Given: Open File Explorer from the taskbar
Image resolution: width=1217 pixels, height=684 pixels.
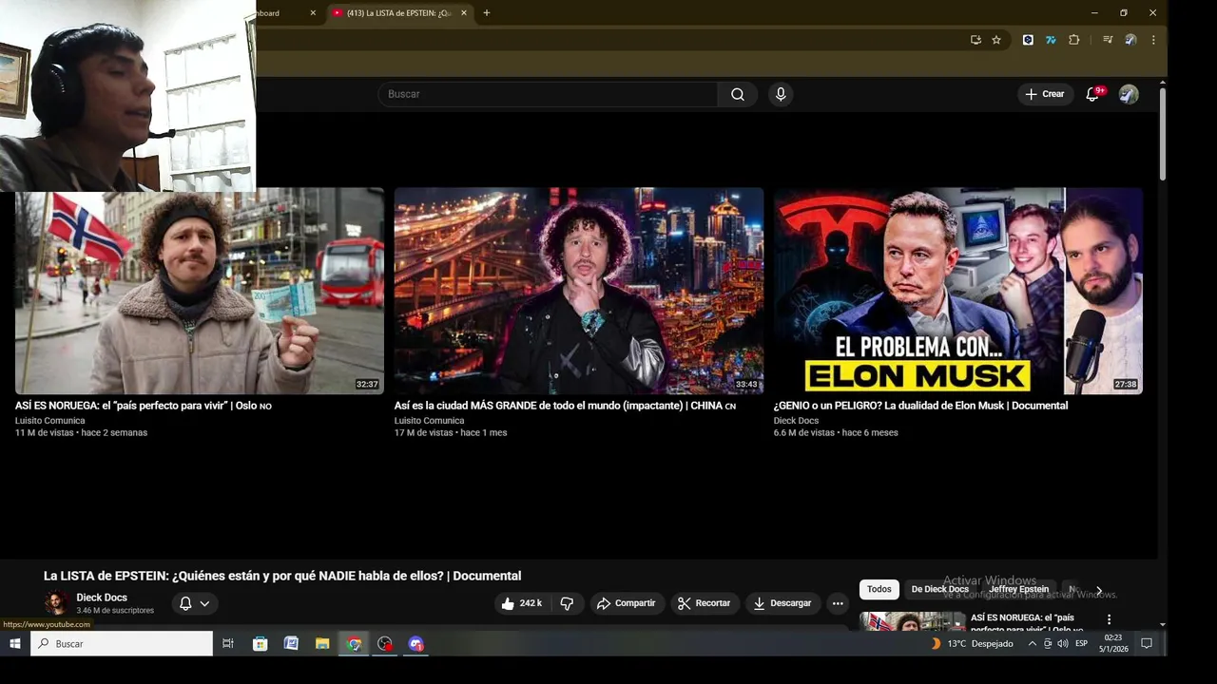Looking at the screenshot, I should tap(322, 643).
